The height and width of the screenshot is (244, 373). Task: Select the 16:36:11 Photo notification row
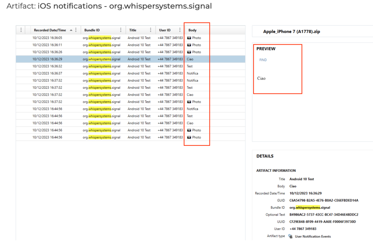coord(109,45)
